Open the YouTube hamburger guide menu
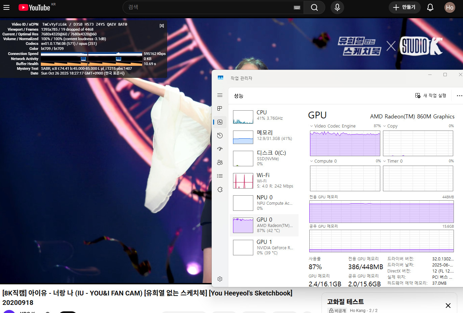Image resolution: width=463 pixels, height=313 pixels. [6, 7]
